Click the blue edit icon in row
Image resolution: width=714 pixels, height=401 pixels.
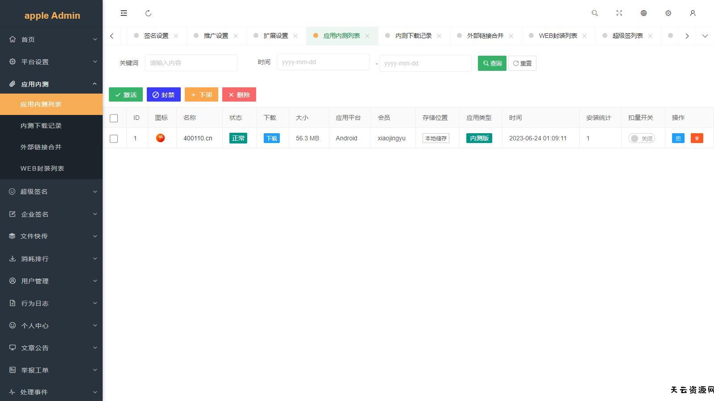click(678, 138)
